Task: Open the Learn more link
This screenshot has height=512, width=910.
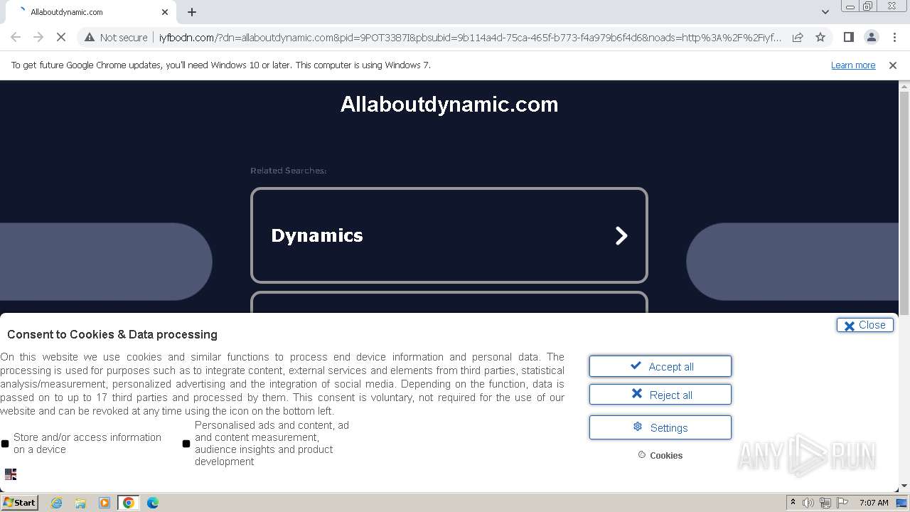Action: [853, 65]
